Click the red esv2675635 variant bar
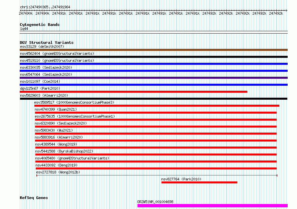The image size is (297, 209). (x=156, y=120)
